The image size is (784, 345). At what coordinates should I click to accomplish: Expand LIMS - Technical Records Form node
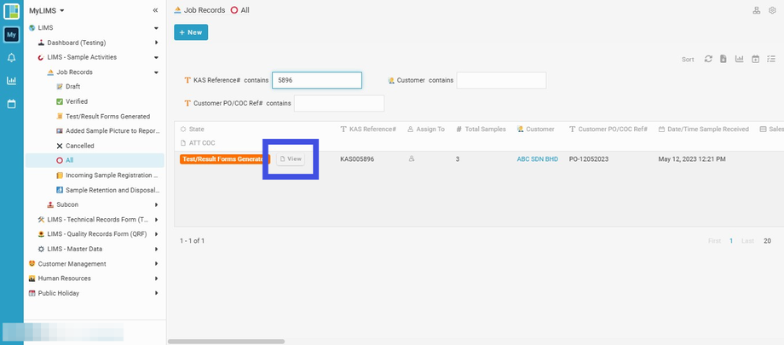[x=157, y=220]
